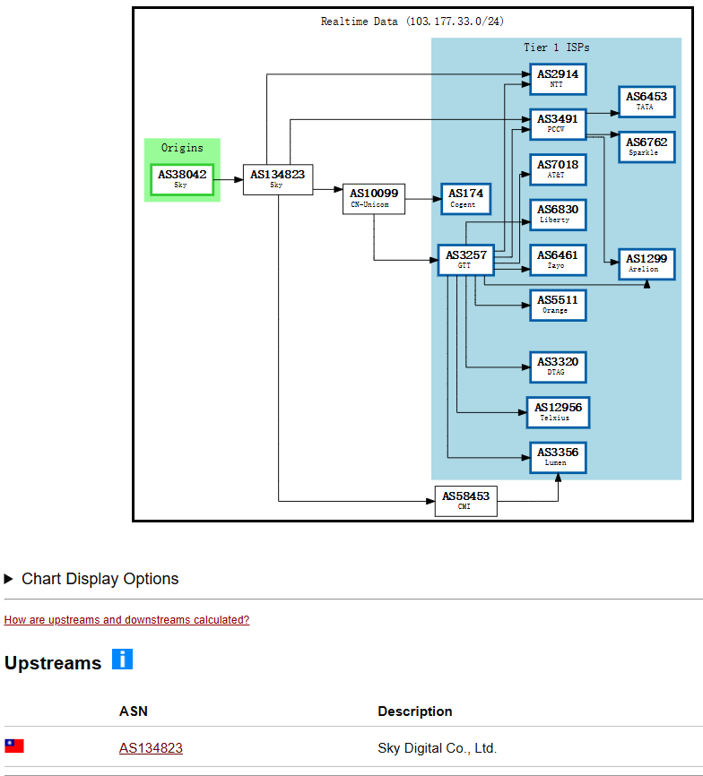Screen dimensions: 703x776
Task: Open 'How are upstreams and downstreams calculated?' link
Action: click(126, 619)
